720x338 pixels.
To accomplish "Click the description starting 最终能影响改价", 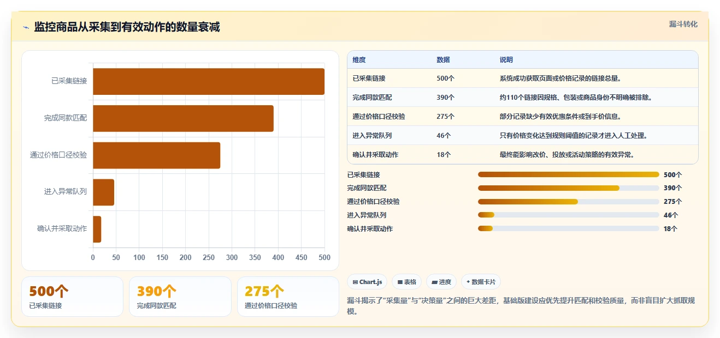I will [x=567, y=155].
